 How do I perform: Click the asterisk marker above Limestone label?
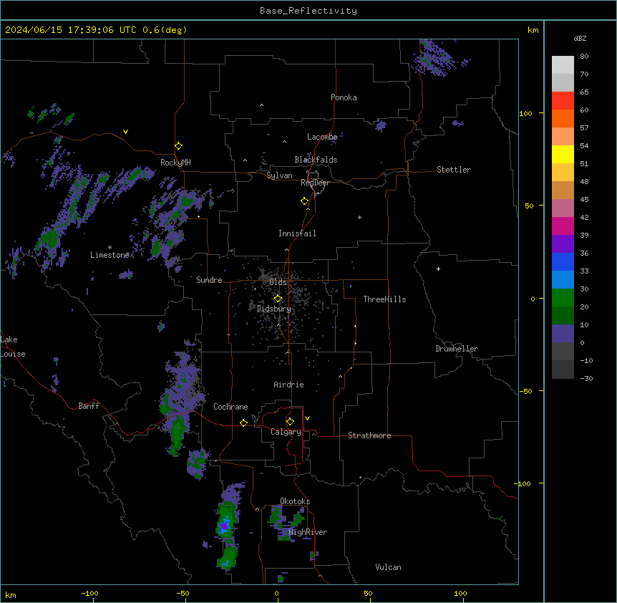[x=110, y=248]
